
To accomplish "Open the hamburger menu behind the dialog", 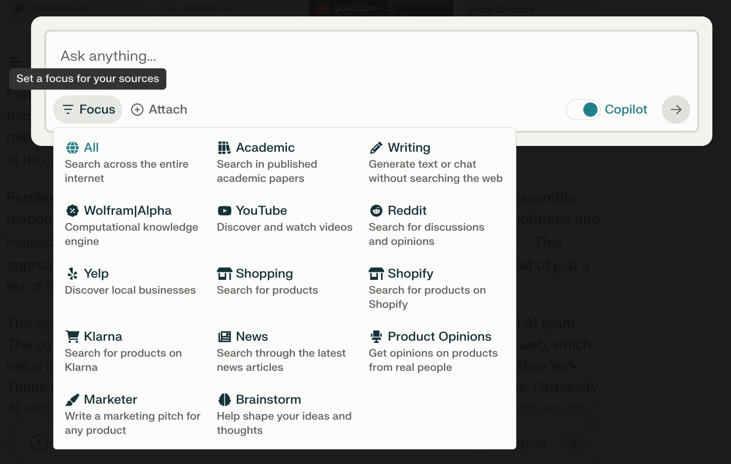I will click(16, 62).
